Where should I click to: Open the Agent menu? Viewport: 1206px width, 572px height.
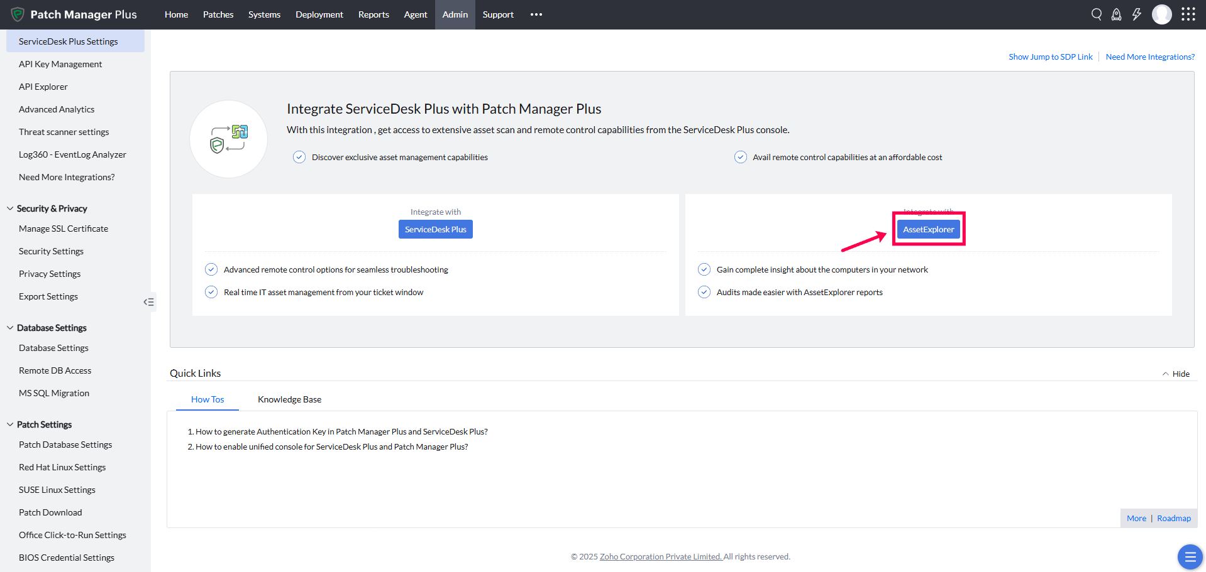tap(416, 14)
